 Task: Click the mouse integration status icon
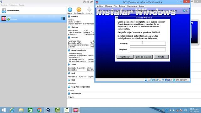171,80
